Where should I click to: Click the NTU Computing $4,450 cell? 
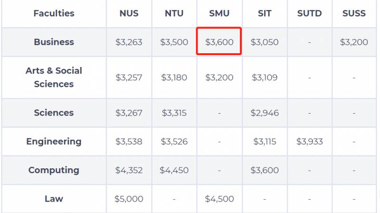[x=174, y=170]
